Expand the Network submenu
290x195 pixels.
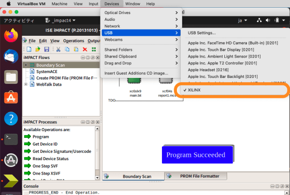pyautogui.click(x=141, y=26)
